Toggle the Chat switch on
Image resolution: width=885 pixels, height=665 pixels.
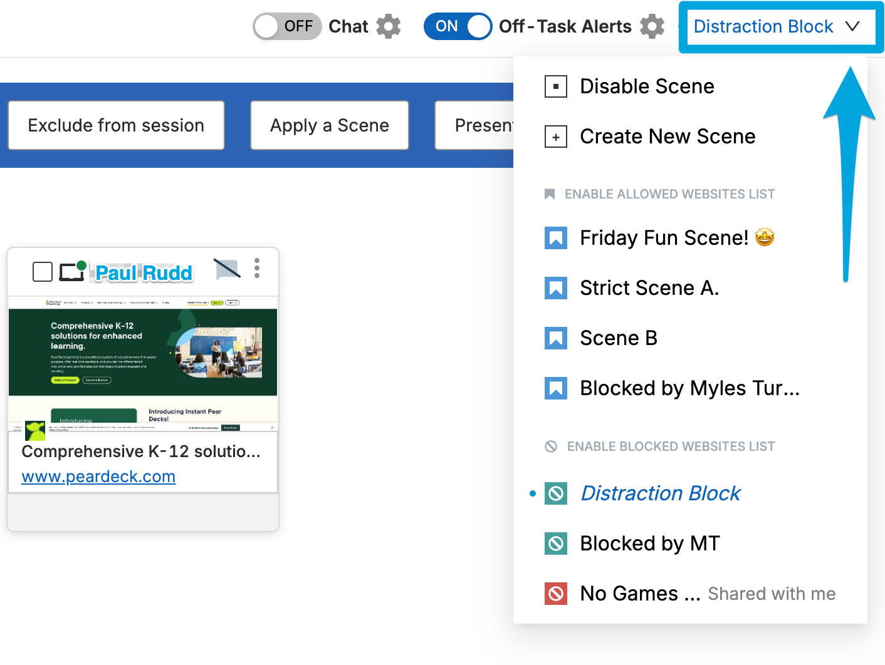287,26
